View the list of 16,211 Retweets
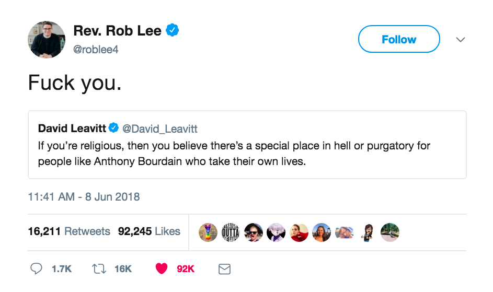This screenshot has width=493, height=292. (69, 231)
